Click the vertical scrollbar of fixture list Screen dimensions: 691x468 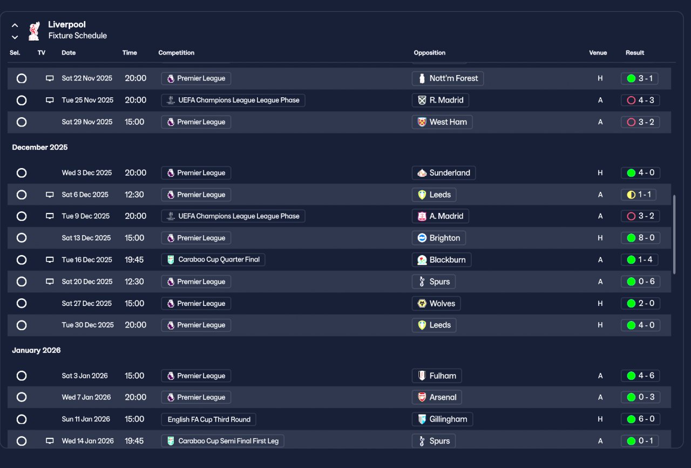coord(674,234)
